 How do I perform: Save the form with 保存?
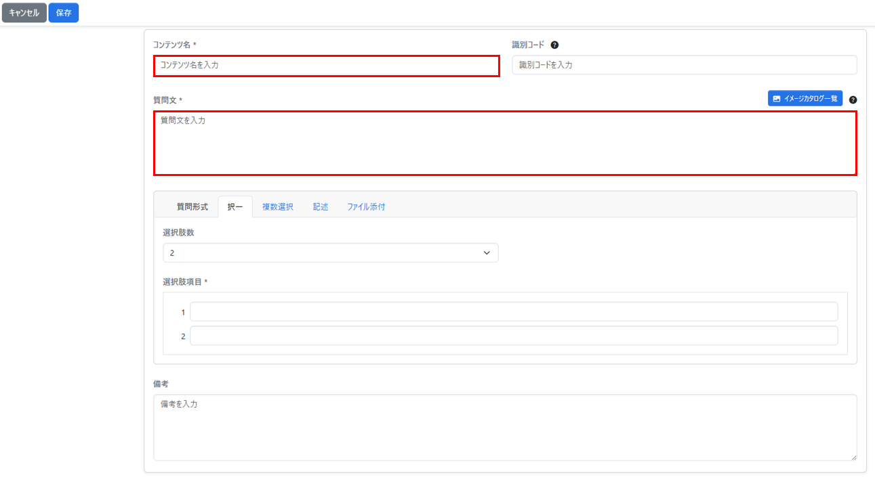[x=63, y=13]
